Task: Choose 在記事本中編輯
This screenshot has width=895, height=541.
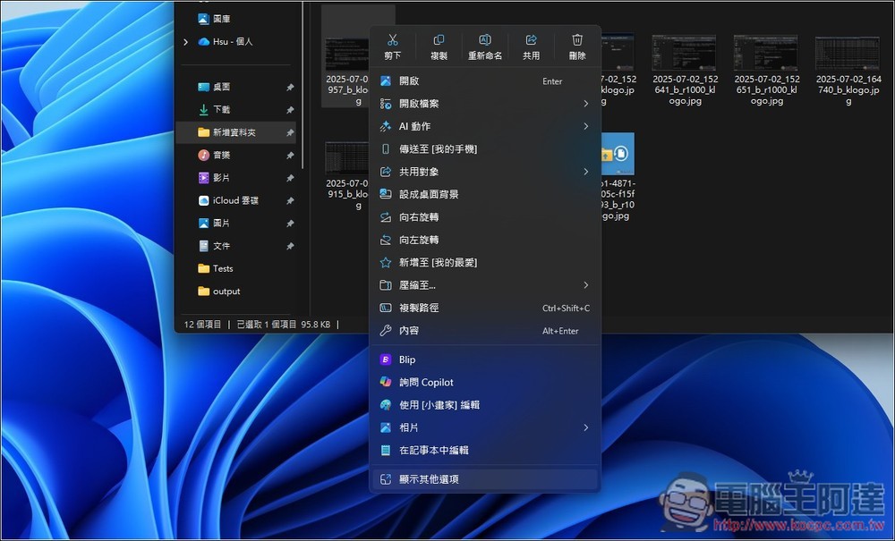Action: [484, 451]
